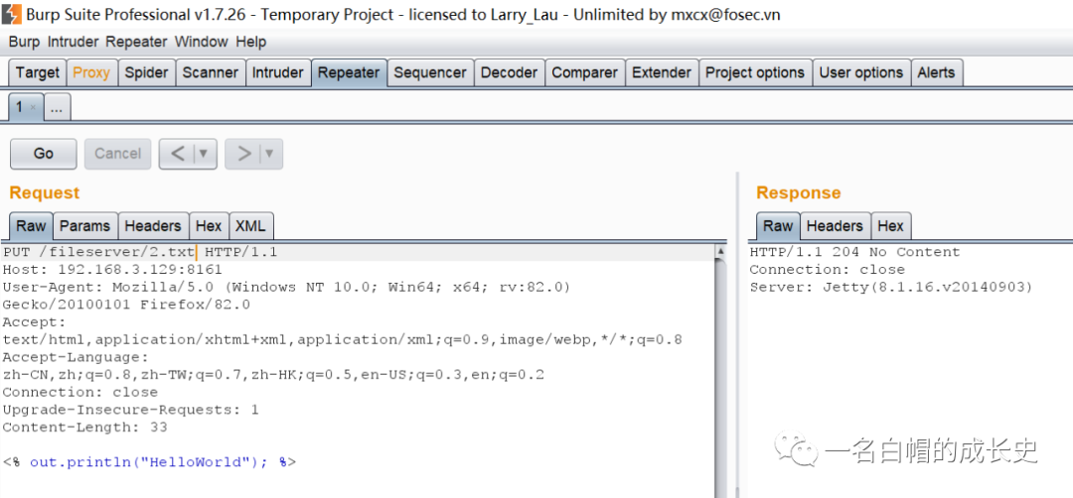Click the zh-CN,zh;q=0.8 language value line
The image size is (1073, 498).
click(x=274, y=375)
